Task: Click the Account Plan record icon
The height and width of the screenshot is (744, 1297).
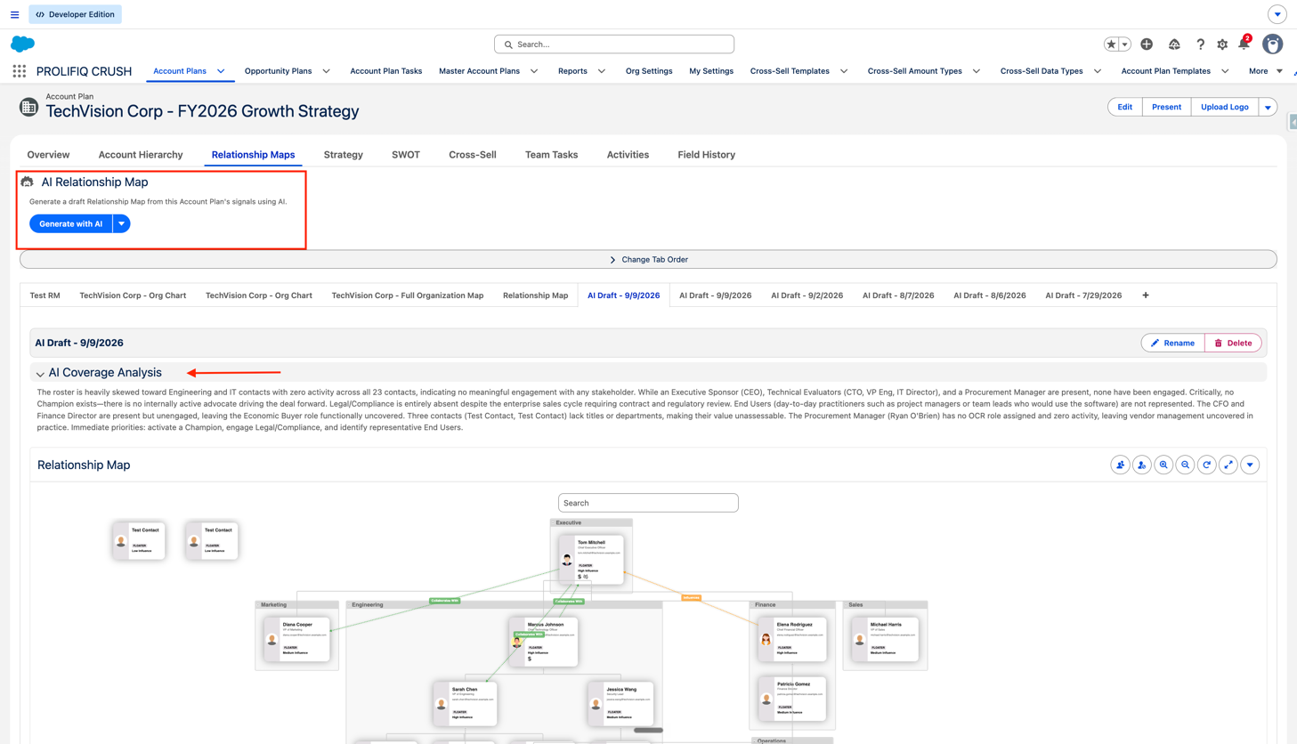Action: point(28,107)
